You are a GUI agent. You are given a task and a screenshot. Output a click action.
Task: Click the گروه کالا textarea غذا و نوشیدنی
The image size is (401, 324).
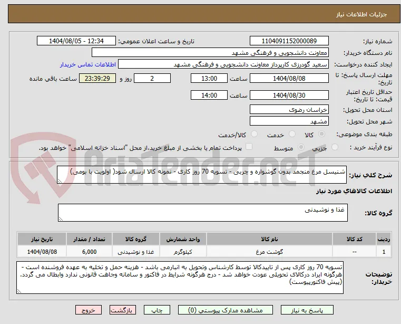[x=203, y=213]
